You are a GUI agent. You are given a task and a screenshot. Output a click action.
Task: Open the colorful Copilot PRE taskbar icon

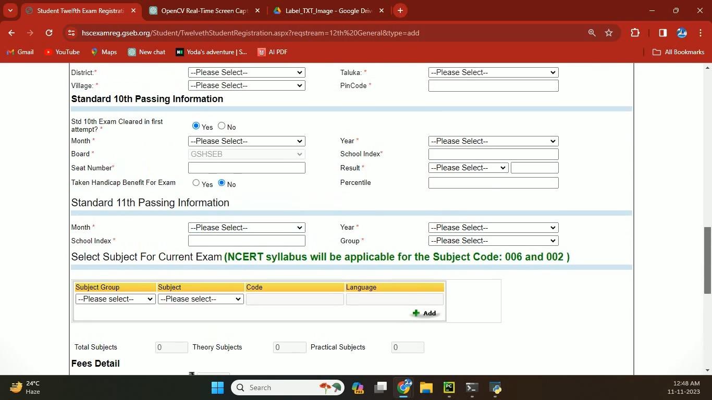tap(358, 387)
